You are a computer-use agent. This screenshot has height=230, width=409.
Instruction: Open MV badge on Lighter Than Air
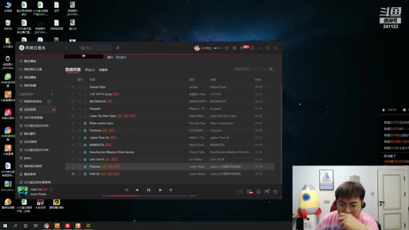coord(113,137)
